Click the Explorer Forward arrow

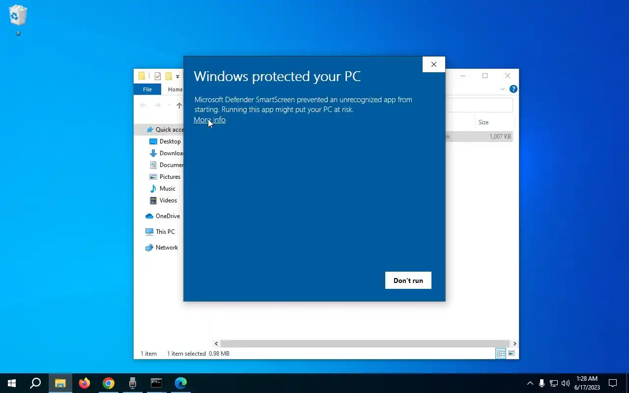click(x=157, y=105)
